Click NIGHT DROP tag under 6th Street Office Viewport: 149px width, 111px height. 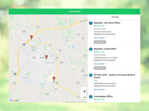(100, 42)
